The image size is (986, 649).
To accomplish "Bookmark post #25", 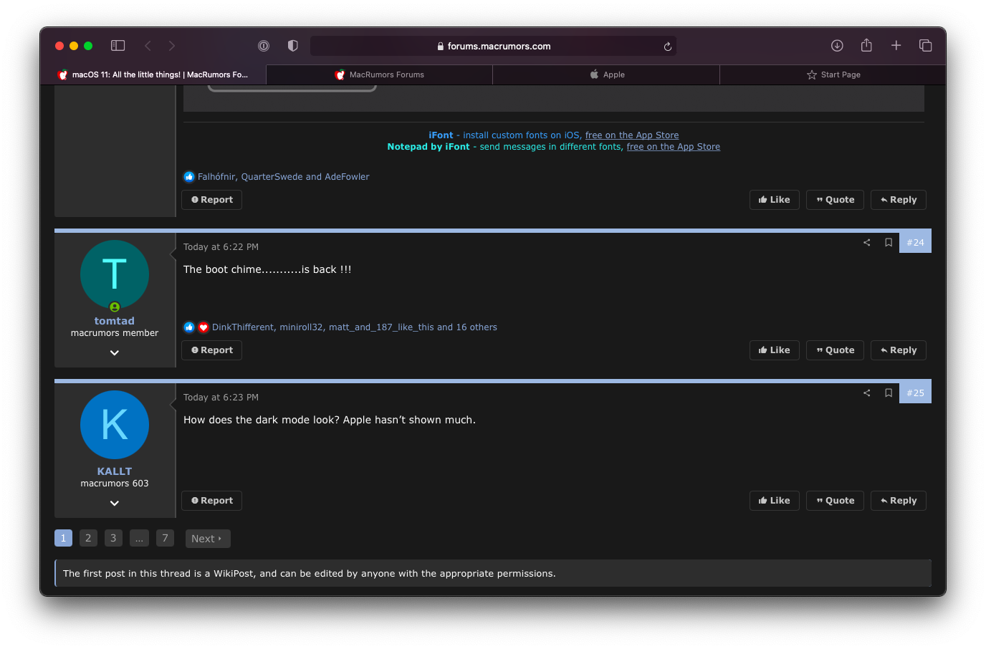I will click(x=889, y=393).
